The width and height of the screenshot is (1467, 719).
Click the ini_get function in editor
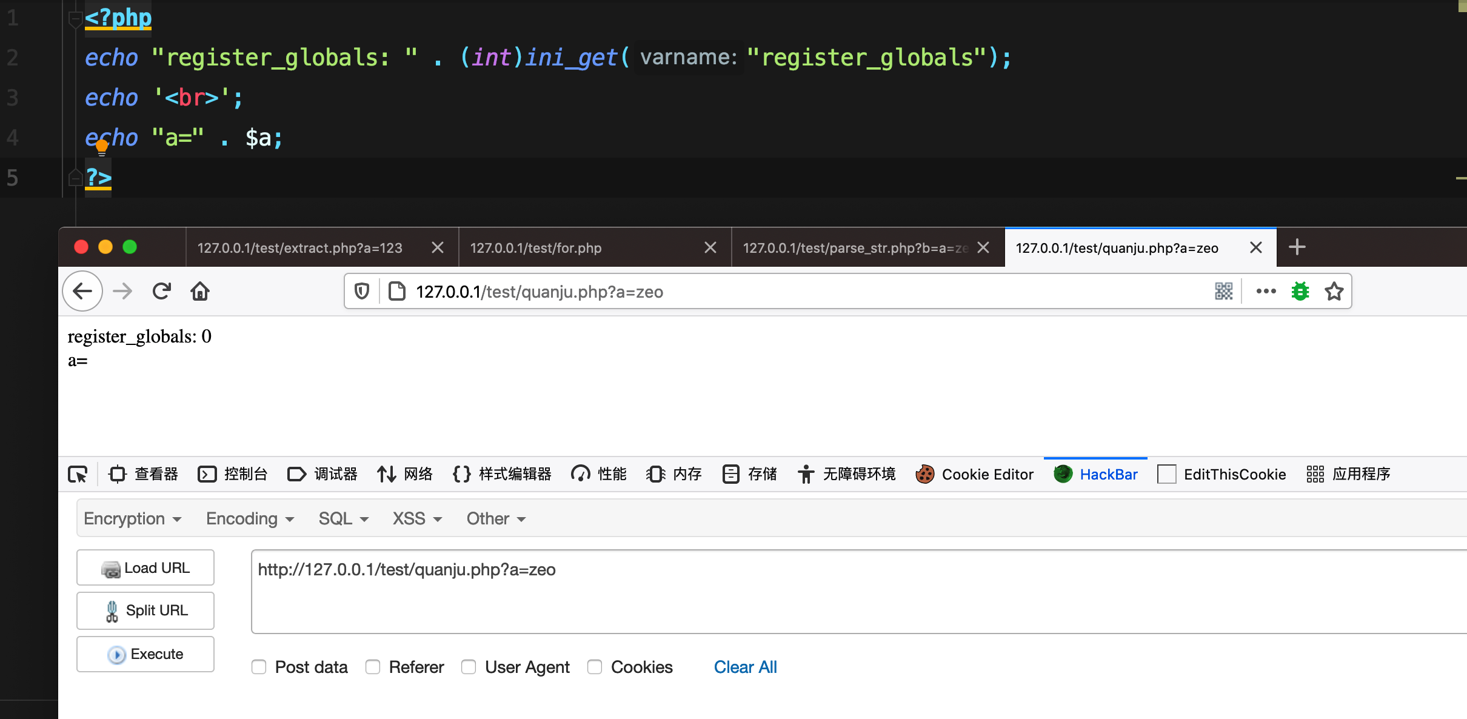[571, 58]
